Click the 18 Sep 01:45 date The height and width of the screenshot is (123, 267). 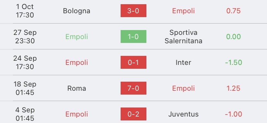[x=25, y=88]
